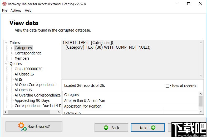Close the Recovery Toolbox window
The height and width of the screenshot is (137, 207).
[201, 4]
